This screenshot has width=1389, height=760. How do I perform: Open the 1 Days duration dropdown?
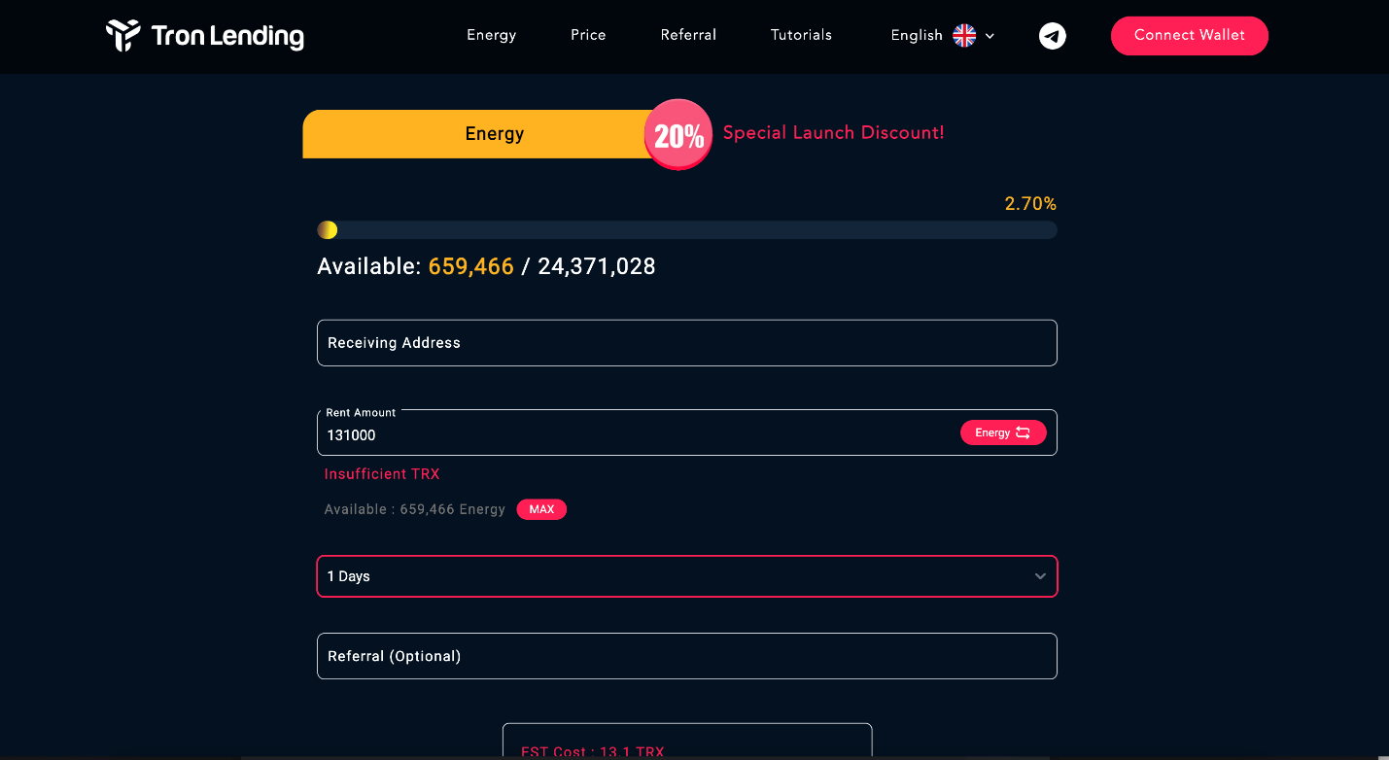click(x=687, y=576)
